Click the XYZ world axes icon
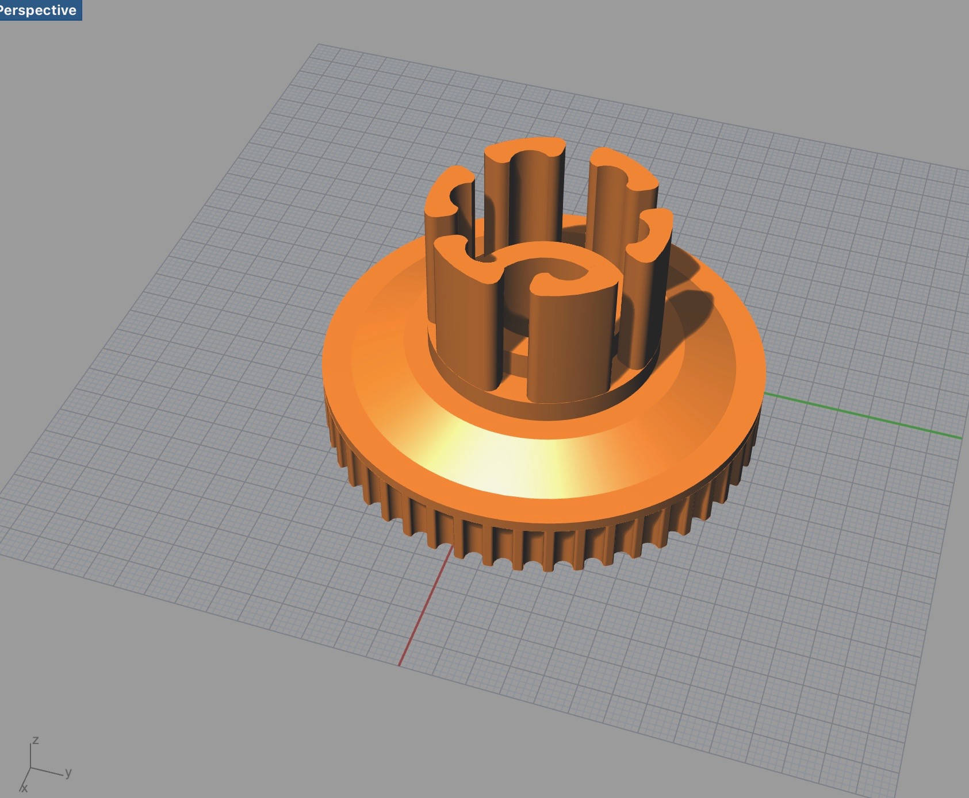The image size is (969, 798). coord(46,764)
